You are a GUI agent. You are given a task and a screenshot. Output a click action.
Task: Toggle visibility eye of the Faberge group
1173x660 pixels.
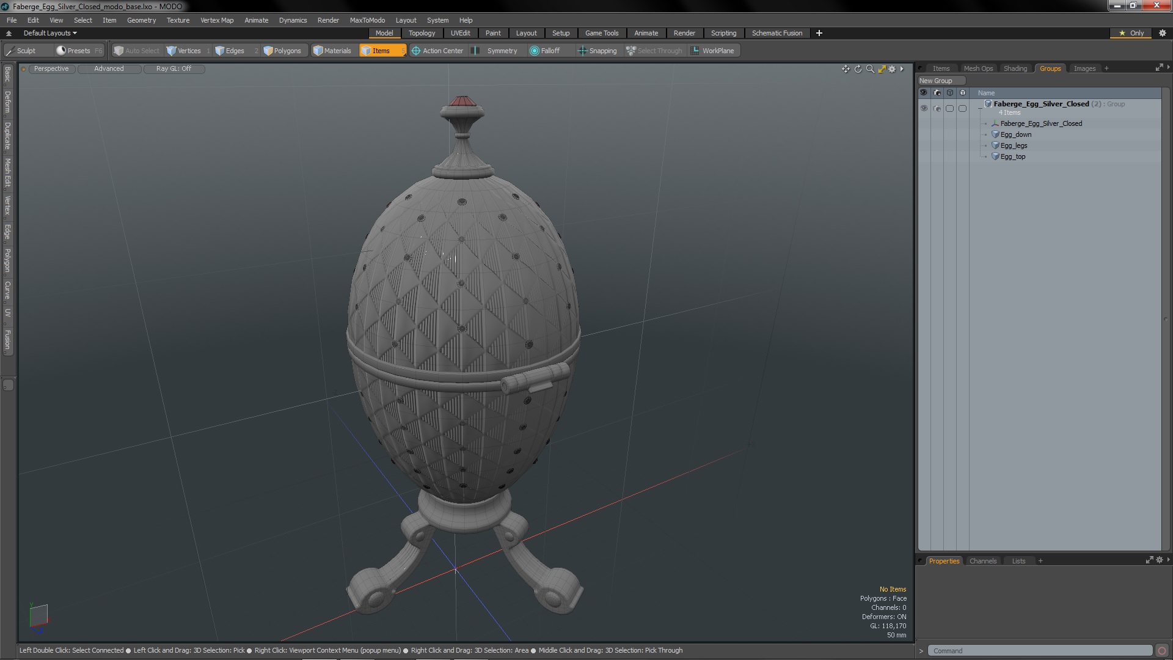coord(924,108)
